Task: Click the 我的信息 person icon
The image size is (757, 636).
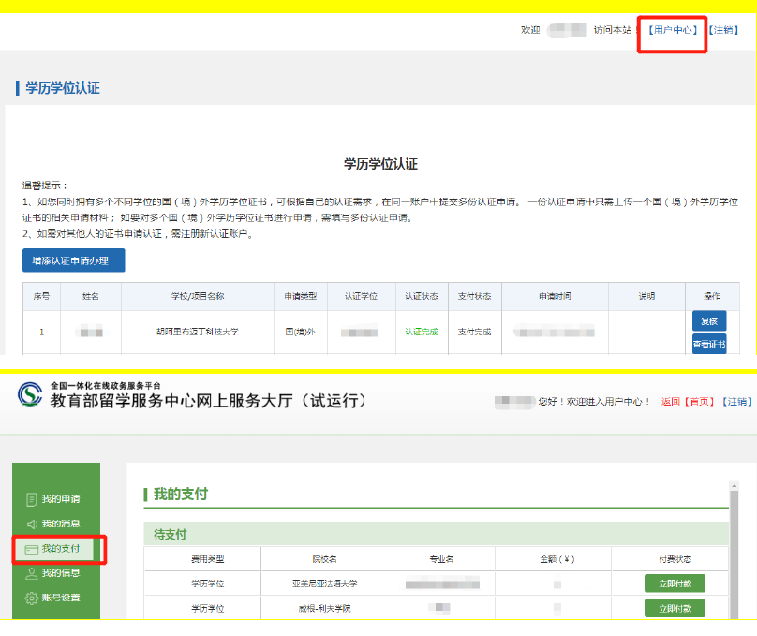Action: [31, 573]
